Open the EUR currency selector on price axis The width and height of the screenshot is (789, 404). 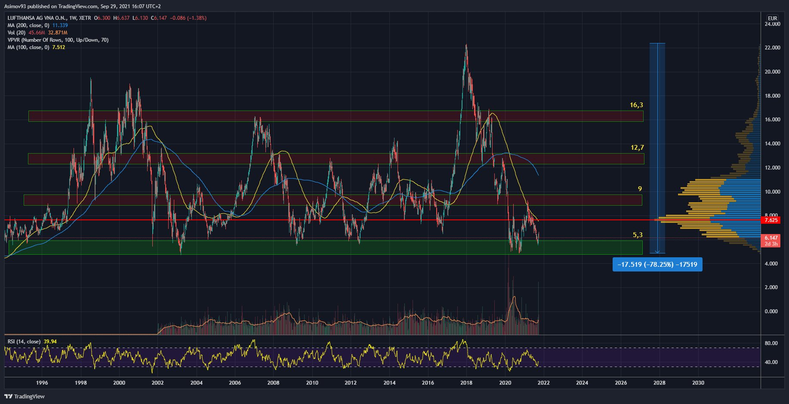pyautogui.click(x=773, y=18)
